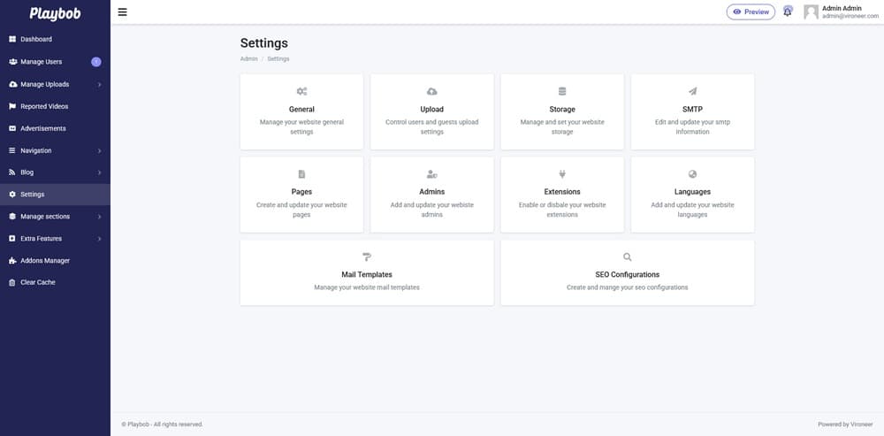
Task: Click the Preview button
Action: tap(751, 11)
